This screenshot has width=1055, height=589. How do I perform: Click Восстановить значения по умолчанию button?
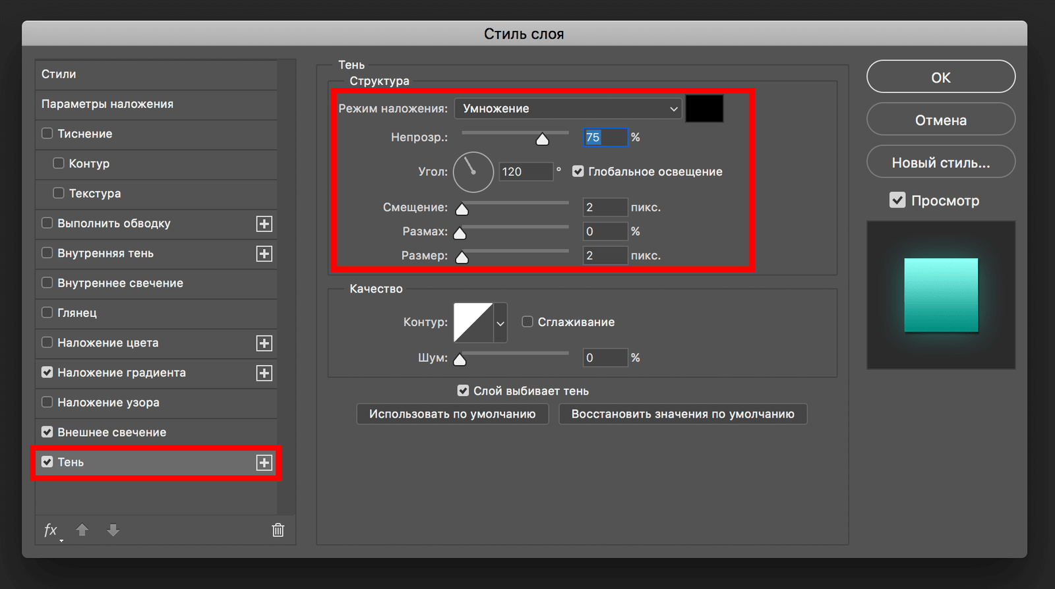pos(682,414)
